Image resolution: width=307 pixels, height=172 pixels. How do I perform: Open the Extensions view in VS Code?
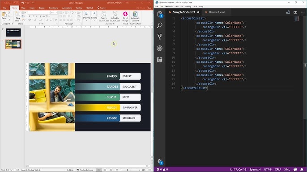point(160,60)
